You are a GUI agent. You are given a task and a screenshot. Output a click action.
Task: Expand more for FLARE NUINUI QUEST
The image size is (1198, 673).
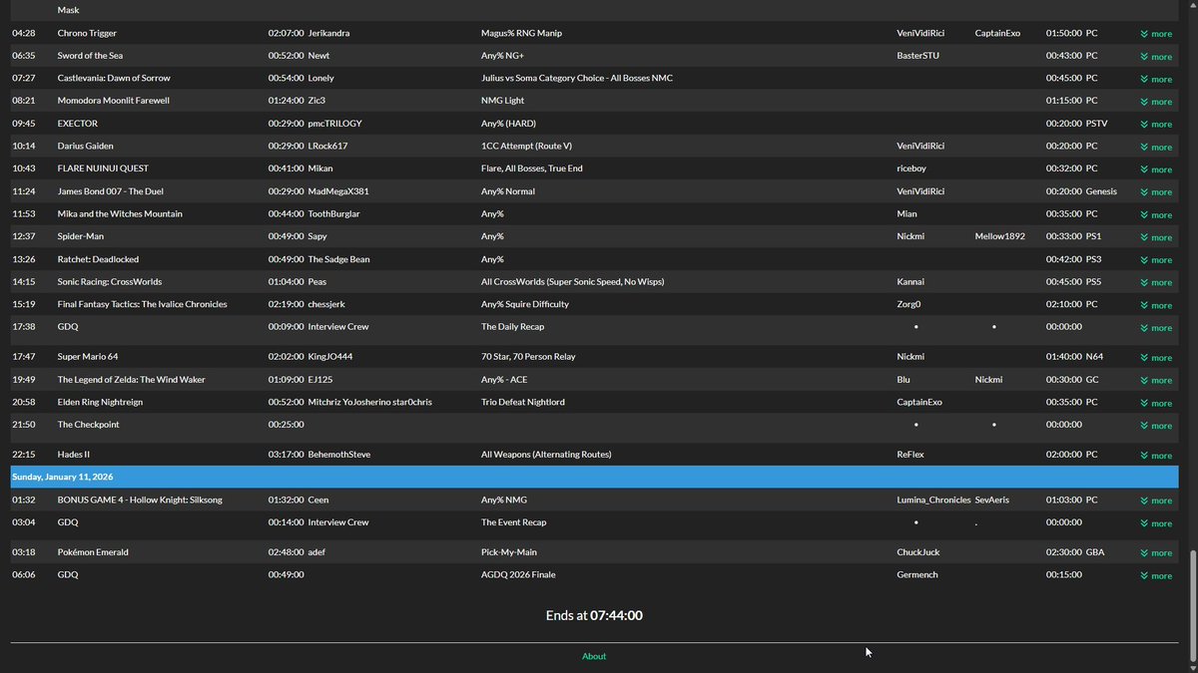pos(1156,169)
